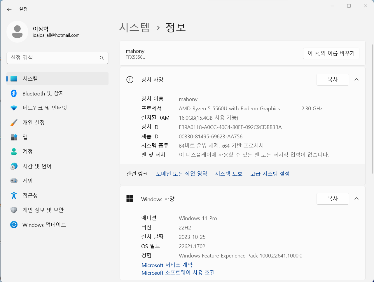Collapse the Windows 사양 section chevron

356,199
